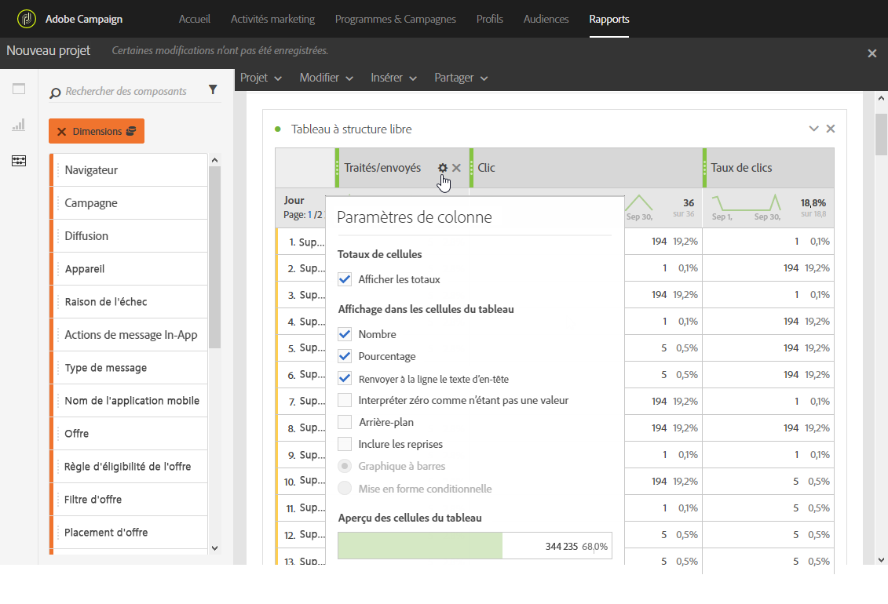Go to the Profils tab
Screen dimensions: 888x604
tap(490, 19)
